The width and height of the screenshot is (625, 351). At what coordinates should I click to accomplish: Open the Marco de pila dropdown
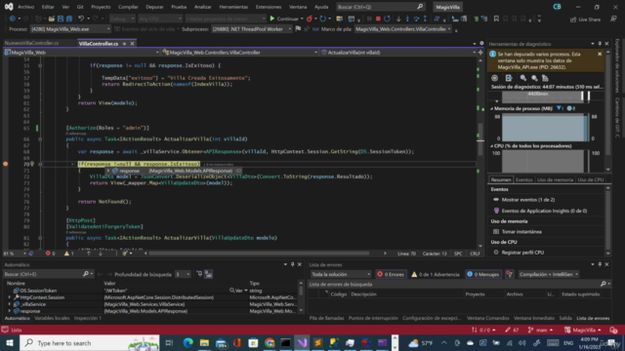point(403,29)
